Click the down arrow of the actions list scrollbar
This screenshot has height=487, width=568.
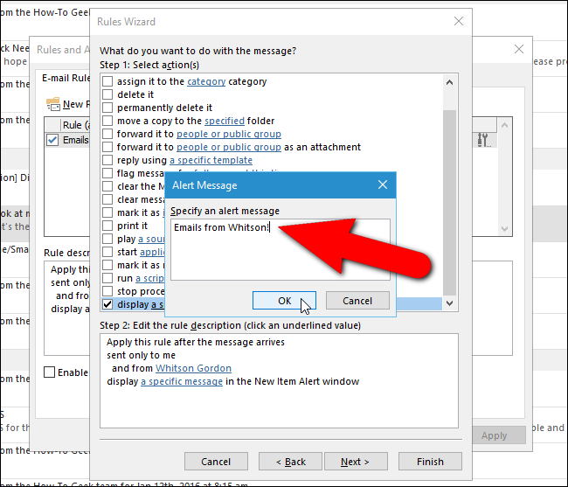449,303
